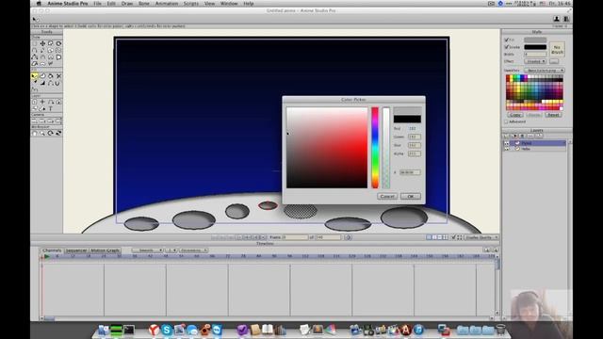This screenshot has height=339, width=603.
Task: Open the small numeric dropdown beside Smooth
Action: click(x=171, y=250)
